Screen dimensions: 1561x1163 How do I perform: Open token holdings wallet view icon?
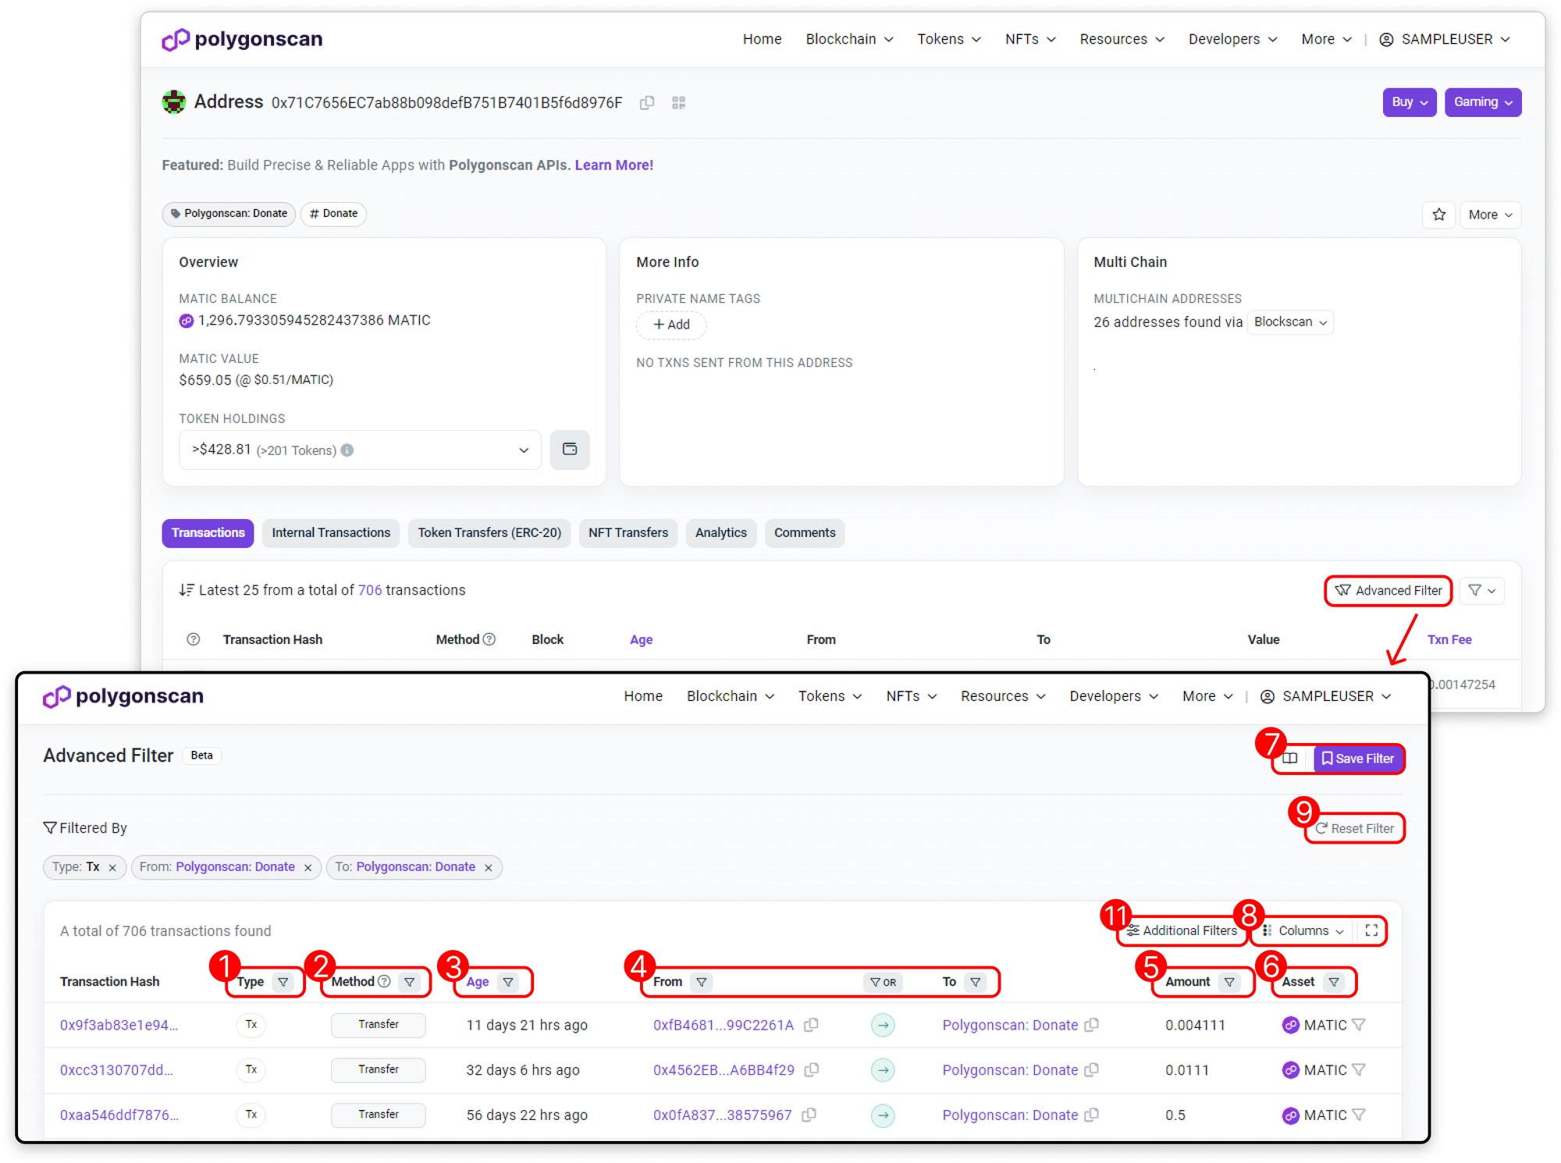click(569, 450)
